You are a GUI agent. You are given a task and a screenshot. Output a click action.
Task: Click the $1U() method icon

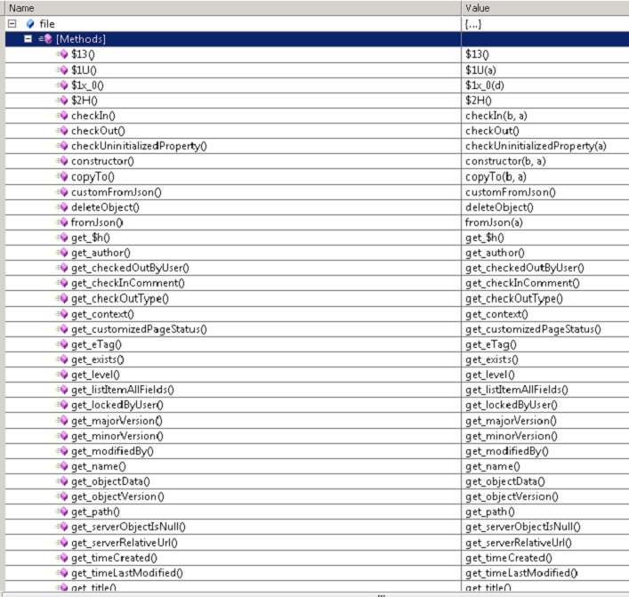62,69
